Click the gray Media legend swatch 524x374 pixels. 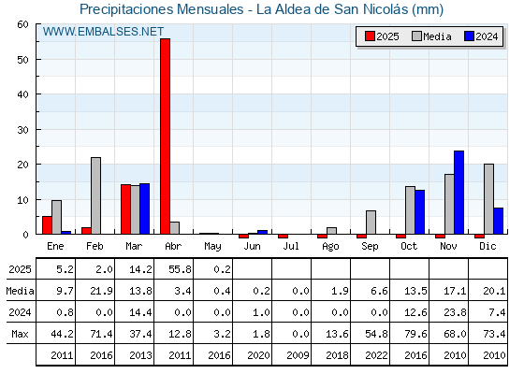pyautogui.click(x=416, y=36)
